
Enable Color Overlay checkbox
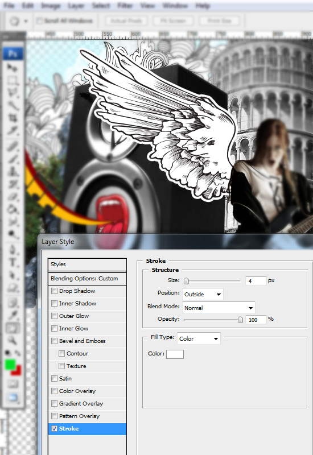coord(54,391)
